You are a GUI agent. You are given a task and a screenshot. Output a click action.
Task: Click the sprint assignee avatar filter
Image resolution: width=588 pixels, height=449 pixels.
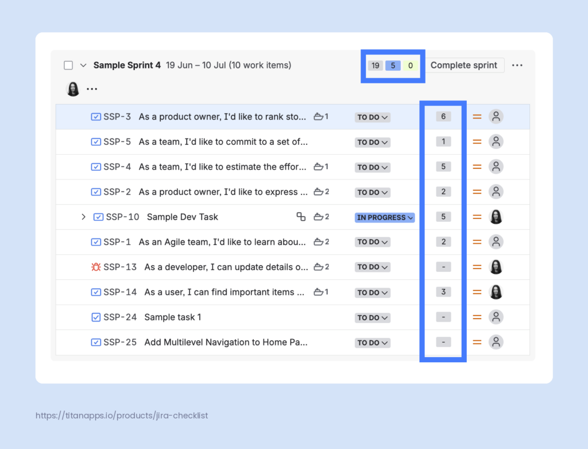point(73,89)
